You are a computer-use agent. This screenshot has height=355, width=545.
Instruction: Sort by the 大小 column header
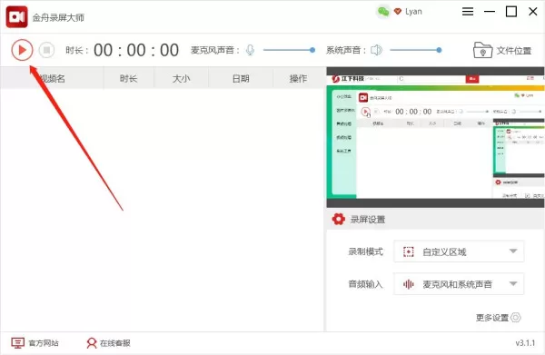[x=181, y=78]
